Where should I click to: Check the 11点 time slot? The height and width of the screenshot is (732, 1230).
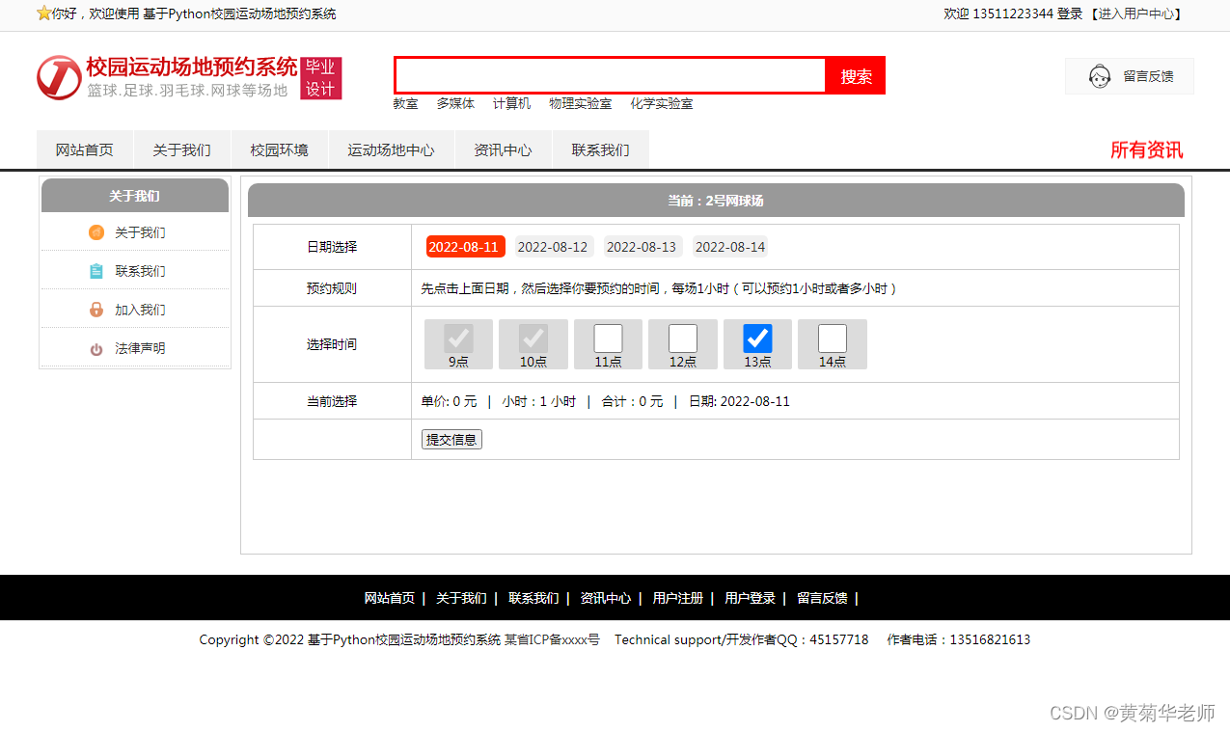click(608, 338)
